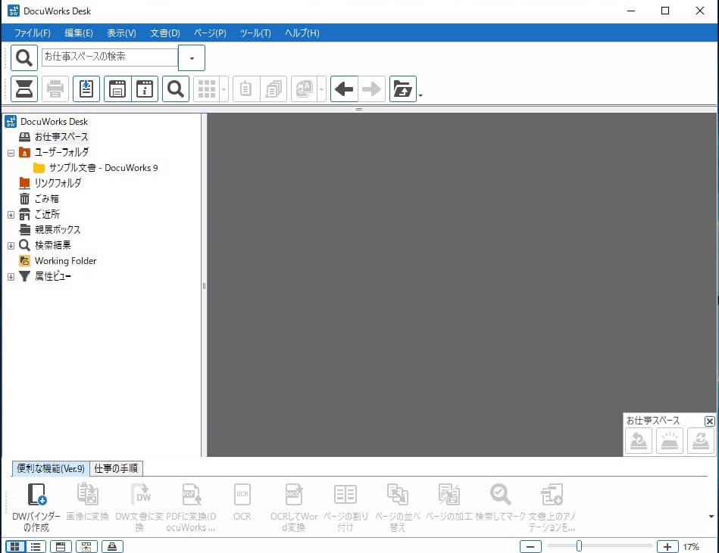Switch to list view mode in status bar
The height and width of the screenshot is (553, 719).
35,546
